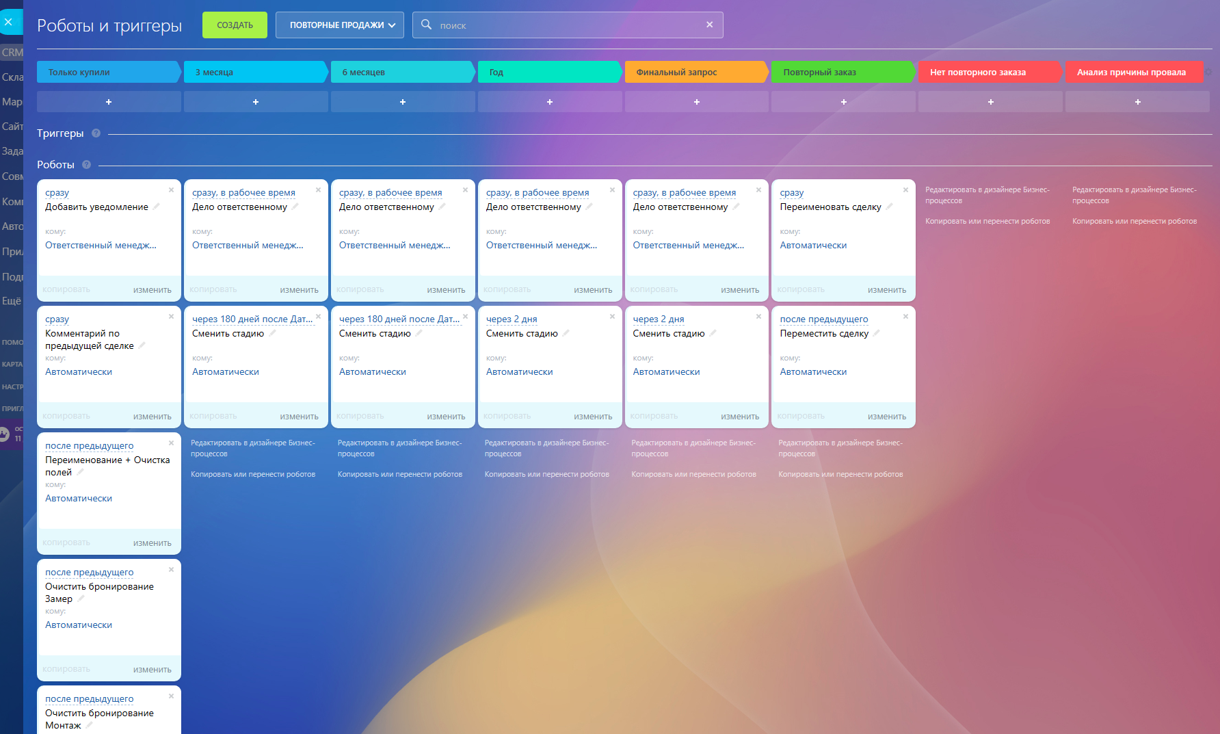The height and width of the screenshot is (734, 1220).
Task: Add trigger under Повторный заказ stage
Action: tap(844, 102)
